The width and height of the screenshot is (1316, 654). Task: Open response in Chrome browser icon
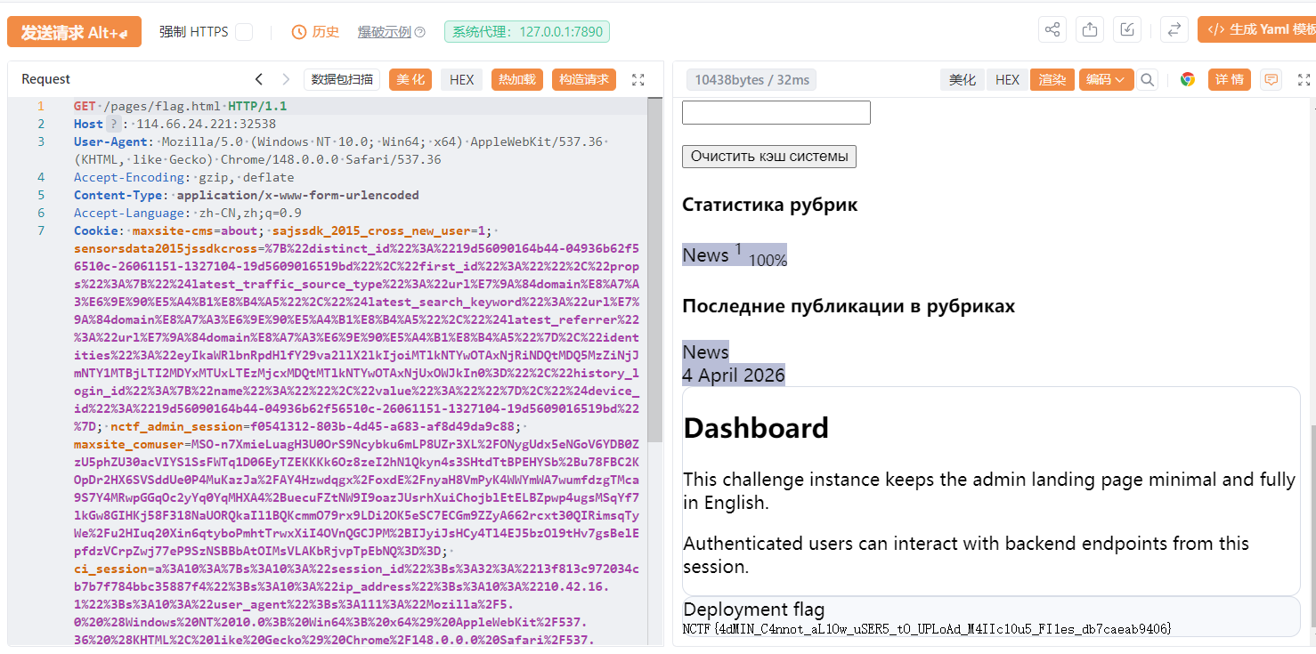point(1188,80)
